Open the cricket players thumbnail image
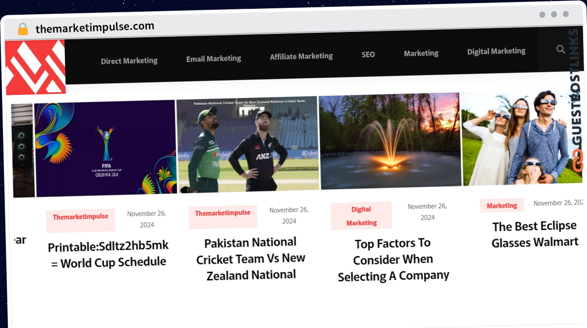The width and height of the screenshot is (587, 328). coord(248,144)
